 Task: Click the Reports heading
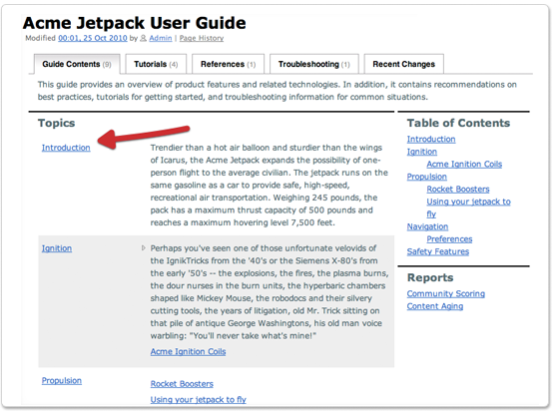click(x=430, y=277)
